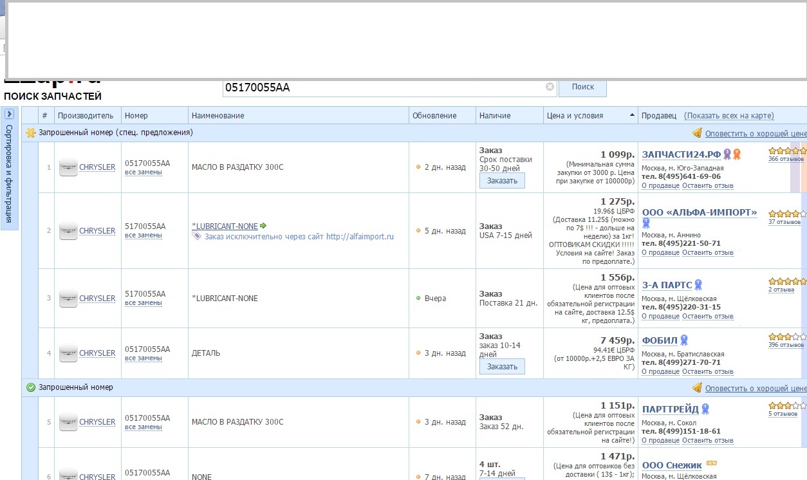Open the *LUBRICANT-NONE link in row 2
Viewport: 807px width, 480px height.
[225, 226]
